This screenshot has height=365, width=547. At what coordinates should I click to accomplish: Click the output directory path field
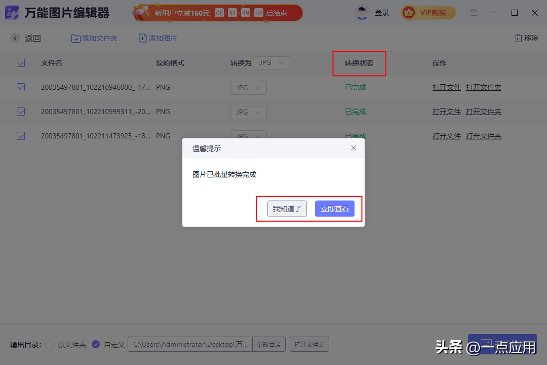point(189,345)
